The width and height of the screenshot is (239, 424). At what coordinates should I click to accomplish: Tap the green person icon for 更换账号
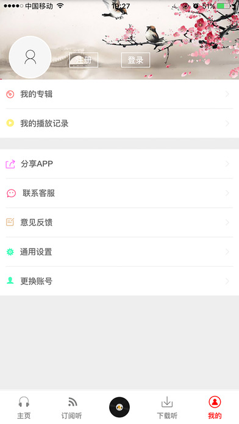[10, 281]
